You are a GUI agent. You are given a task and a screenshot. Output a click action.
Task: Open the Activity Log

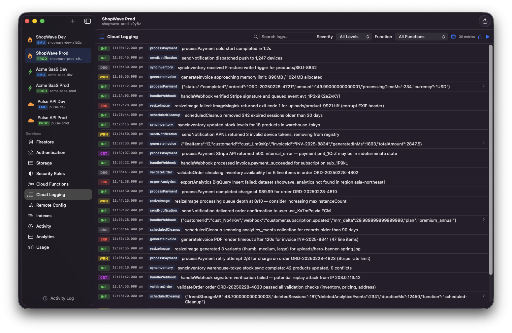coord(58,298)
